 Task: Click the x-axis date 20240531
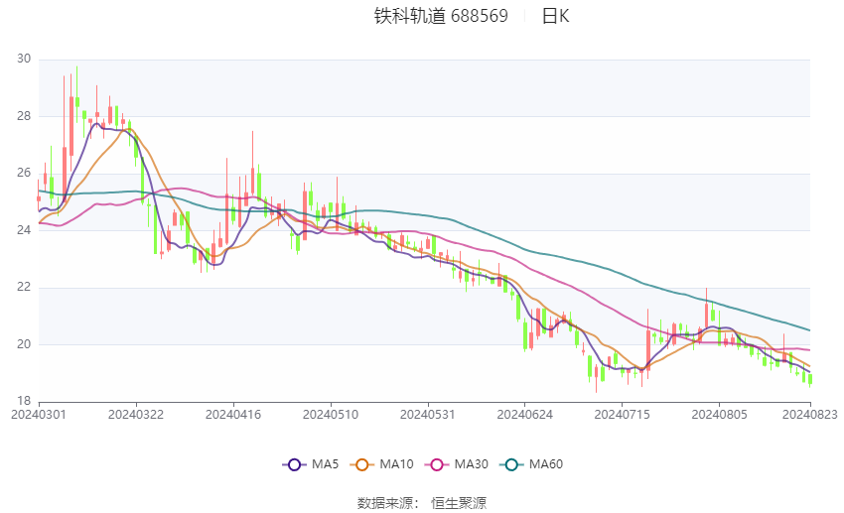(x=428, y=415)
